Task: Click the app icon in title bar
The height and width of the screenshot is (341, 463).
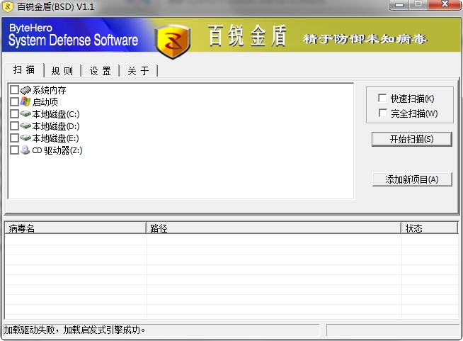Action: (8, 6)
